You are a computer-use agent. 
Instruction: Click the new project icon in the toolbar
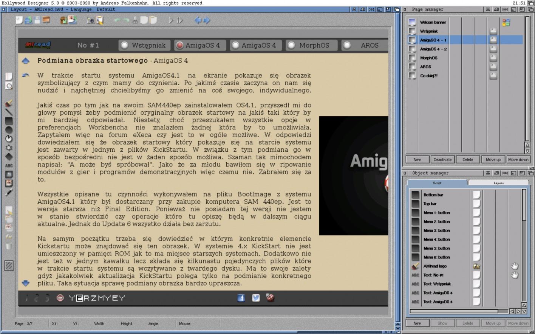tap(19, 20)
